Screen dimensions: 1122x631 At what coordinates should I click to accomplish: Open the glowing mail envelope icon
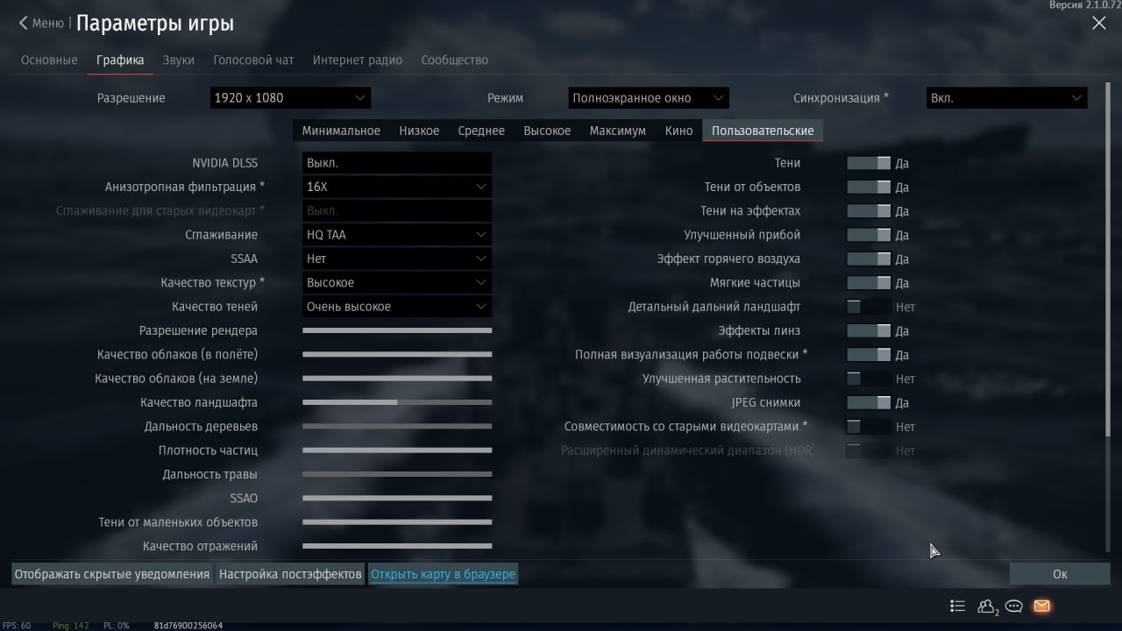(x=1041, y=606)
